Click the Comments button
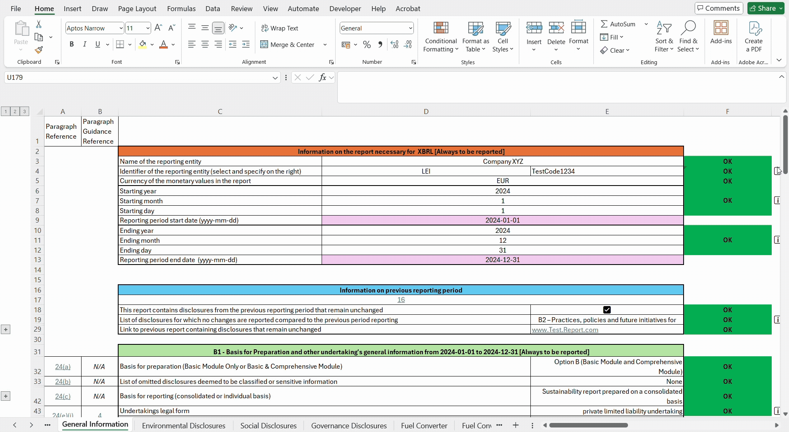Viewport: 789px width, 432px height. (719, 8)
